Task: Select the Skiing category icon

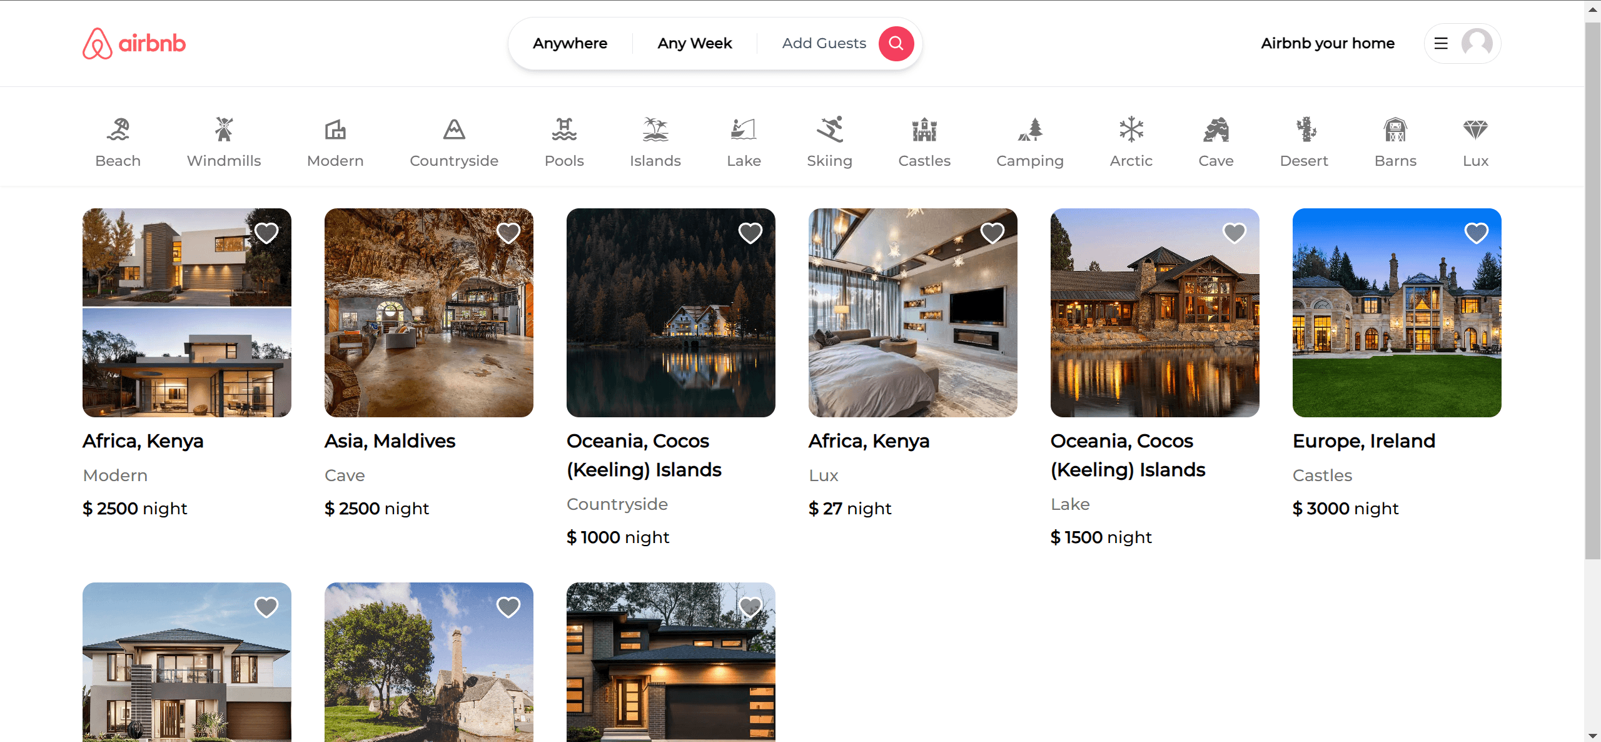Action: [x=829, y=130]
